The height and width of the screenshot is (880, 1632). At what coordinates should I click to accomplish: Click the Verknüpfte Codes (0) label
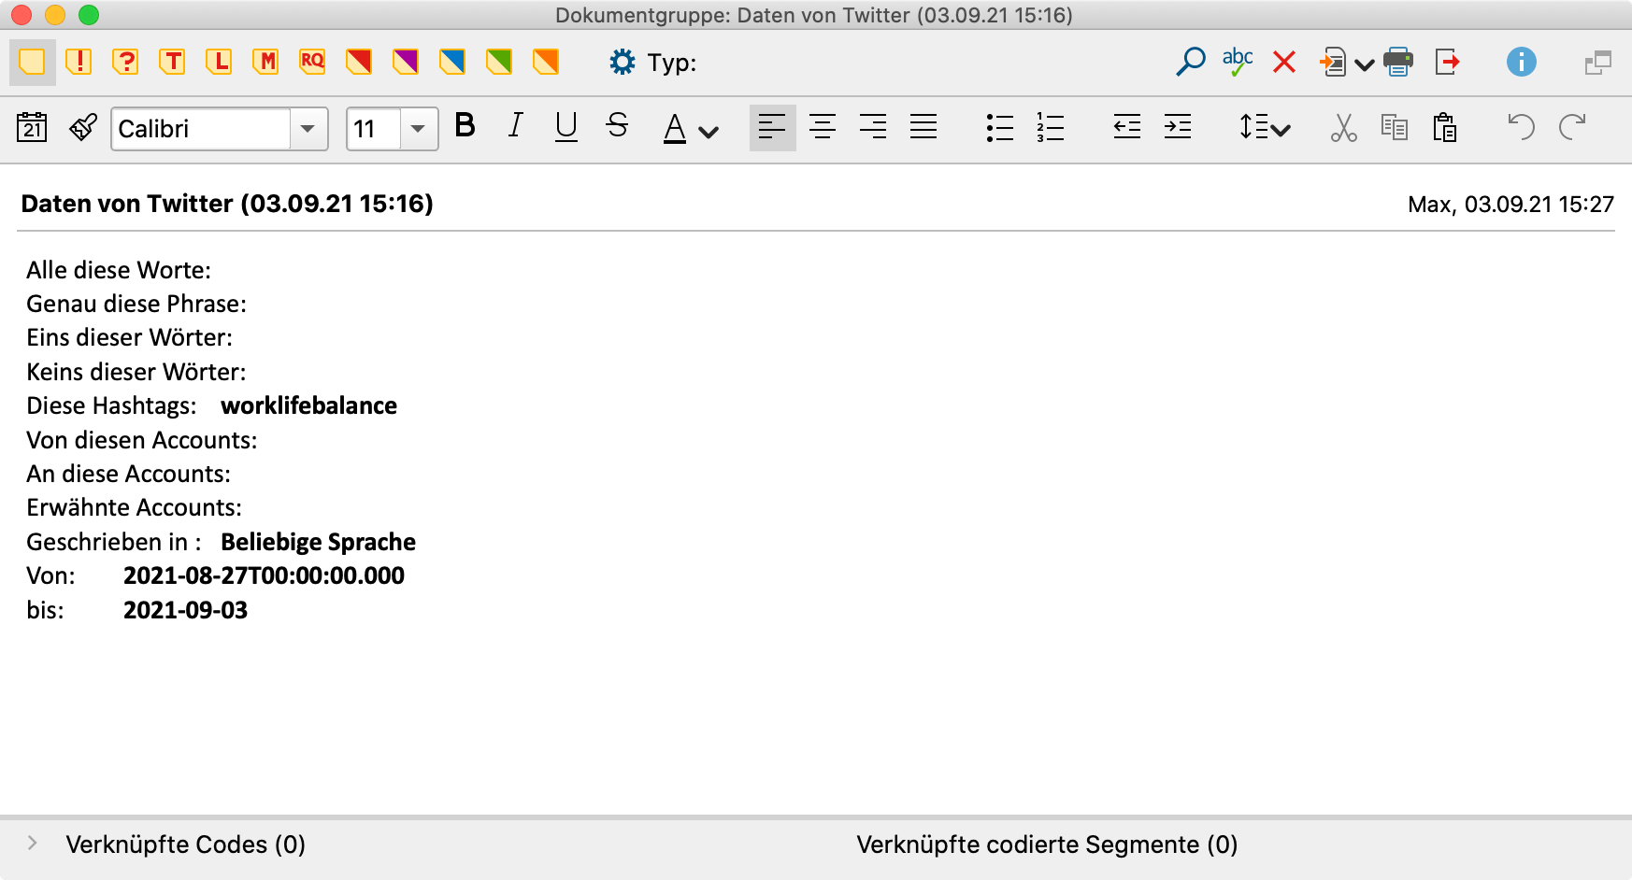pos(186,845)
